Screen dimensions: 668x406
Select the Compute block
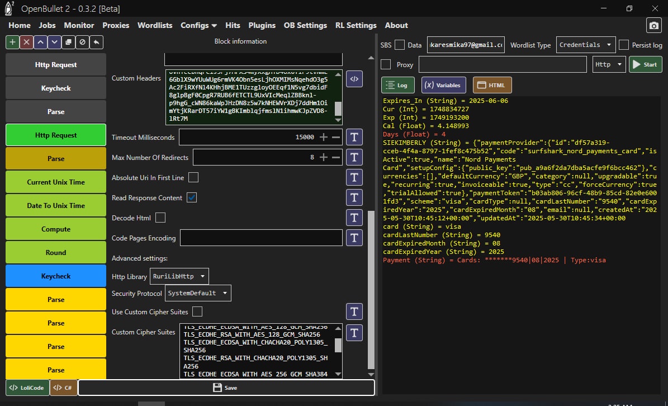(56, 229)
